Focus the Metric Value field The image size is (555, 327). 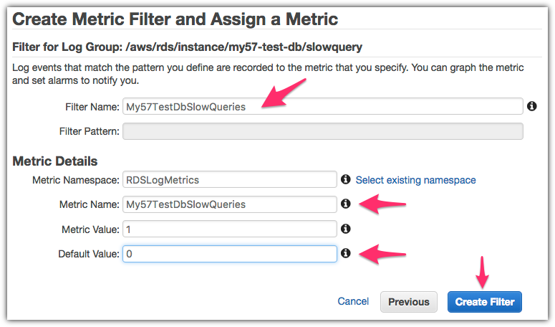pos(229,229)
